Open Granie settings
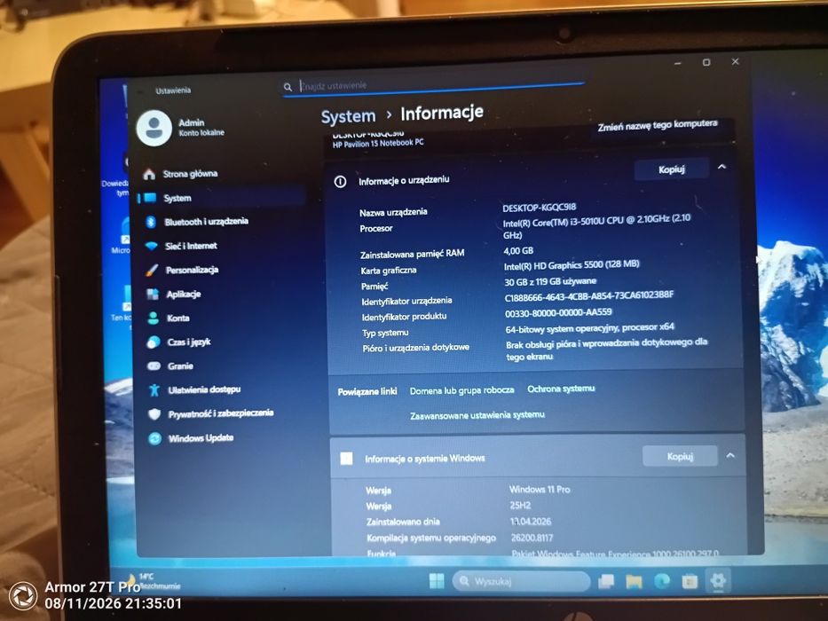 point(180,366)
